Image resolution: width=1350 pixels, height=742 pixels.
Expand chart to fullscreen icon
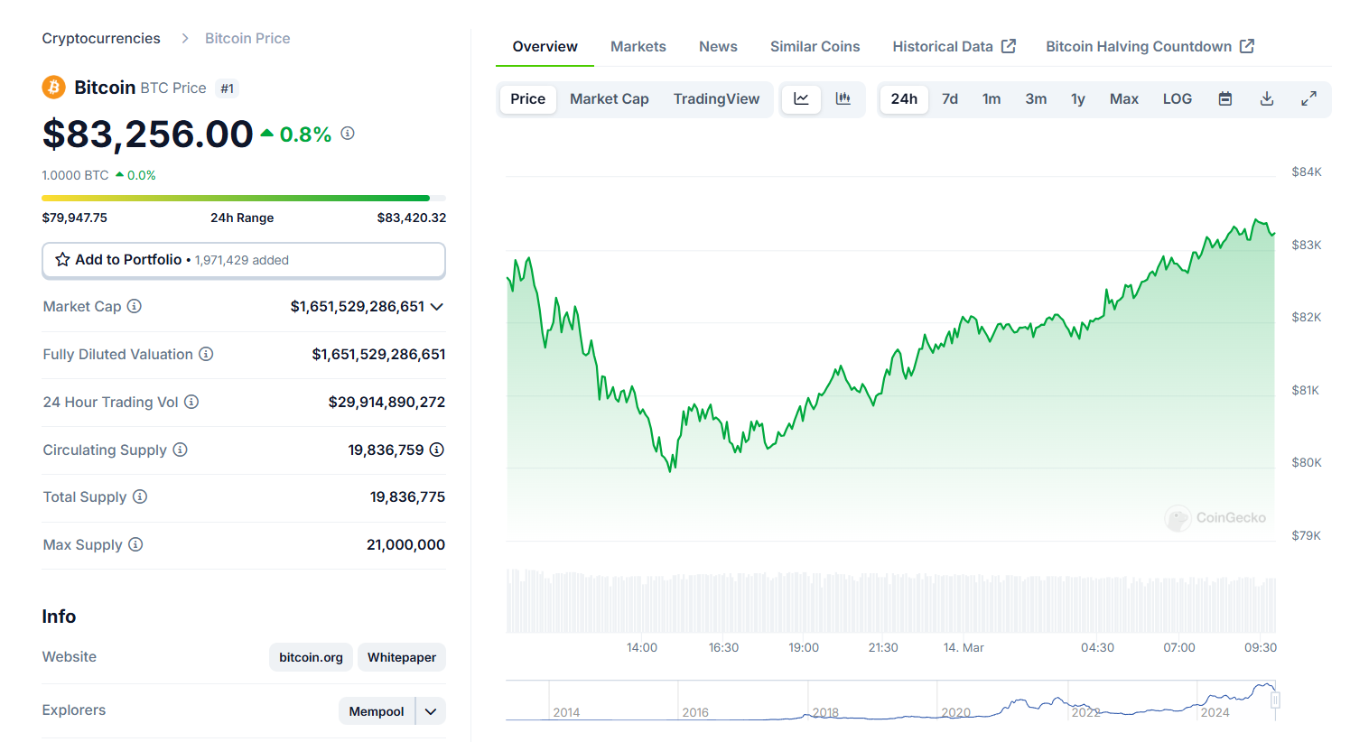1308,99
